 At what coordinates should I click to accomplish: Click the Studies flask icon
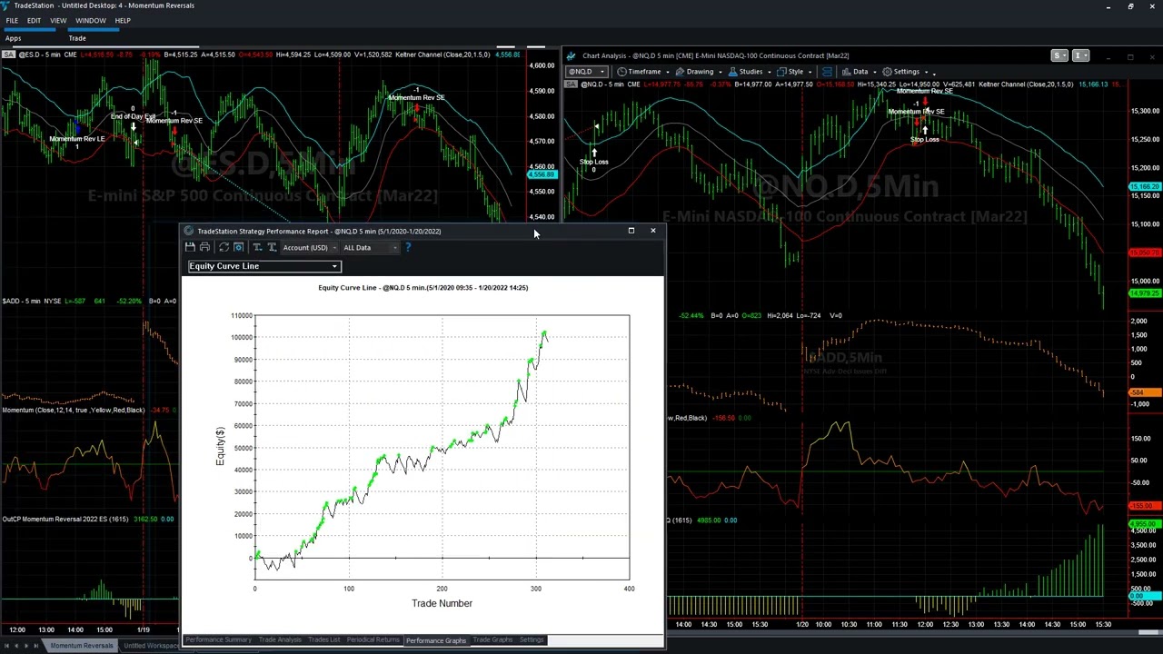733,72
